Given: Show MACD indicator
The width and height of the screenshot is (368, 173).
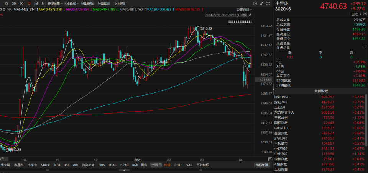Looking at the screenshot, I should point(46,165).
